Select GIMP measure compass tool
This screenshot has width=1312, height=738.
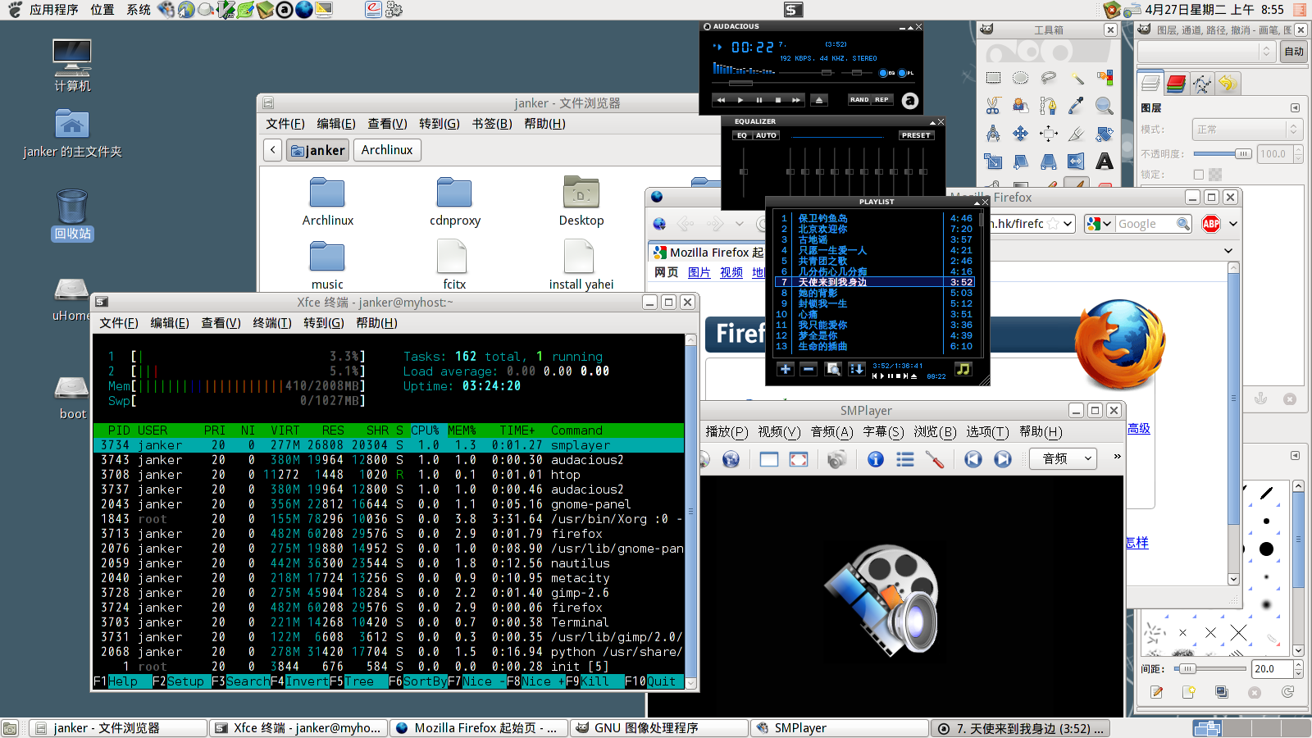[993, 134]
